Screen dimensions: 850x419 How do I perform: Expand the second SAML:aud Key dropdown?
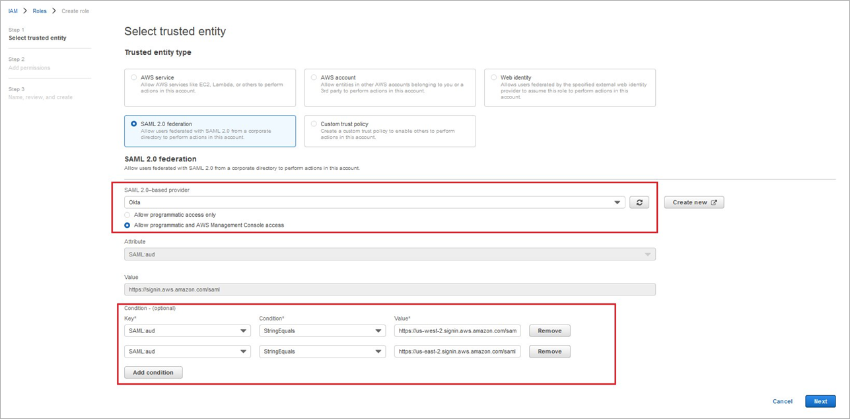click(x=187, y=352)
